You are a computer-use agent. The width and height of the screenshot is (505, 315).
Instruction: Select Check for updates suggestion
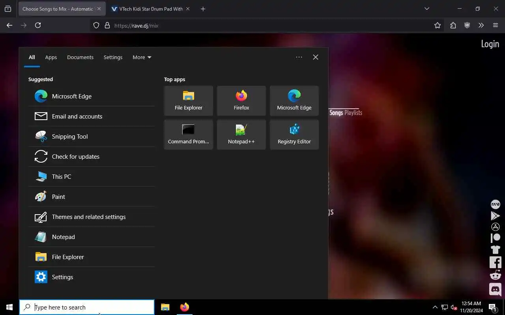pos(92,156)
